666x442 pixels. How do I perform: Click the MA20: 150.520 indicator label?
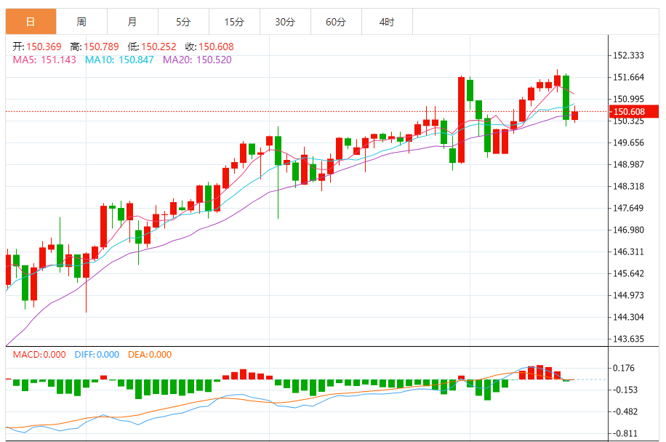click(x=198, y=60)
